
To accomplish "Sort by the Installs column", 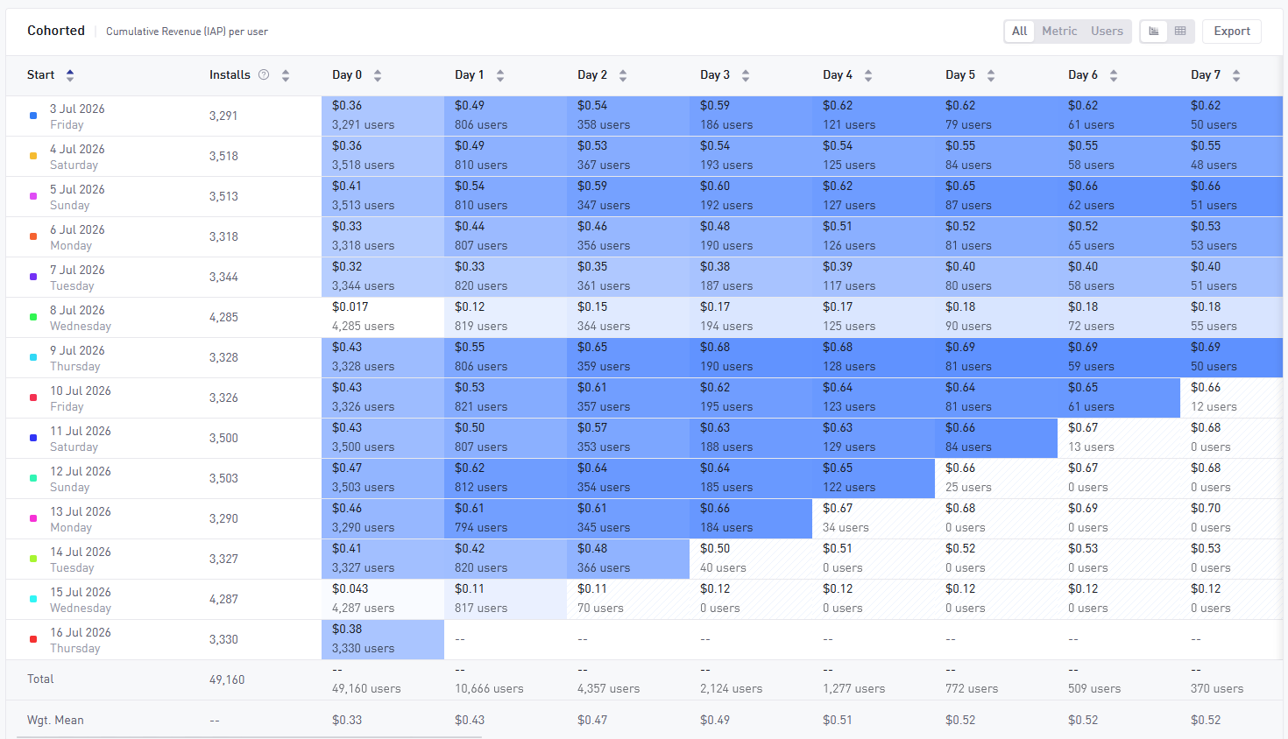I will coord(286,75).
